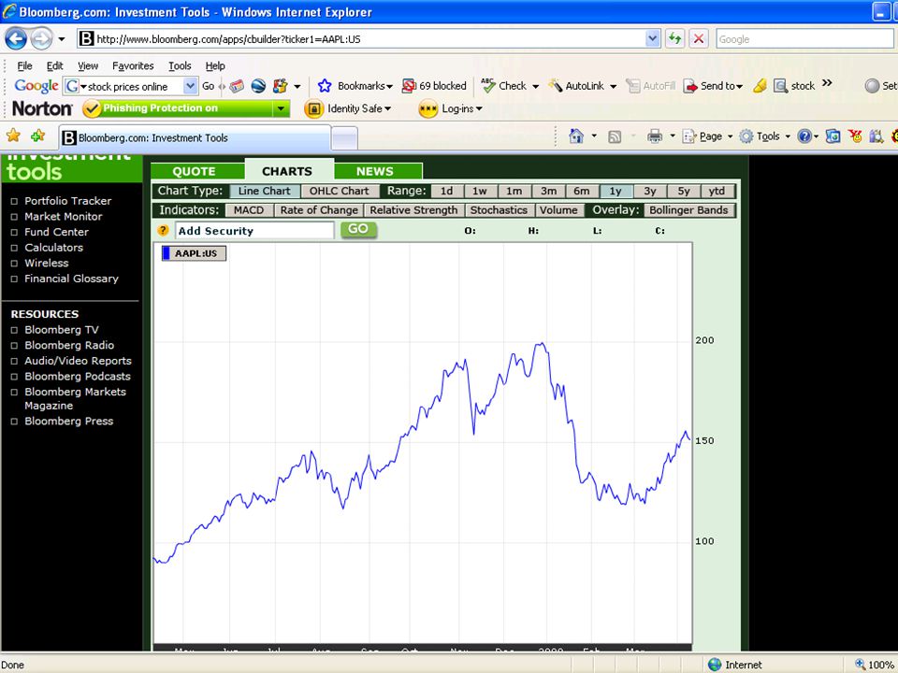Click the AAPL:US blue color swatch
The image size is (898, 673).
167,253
